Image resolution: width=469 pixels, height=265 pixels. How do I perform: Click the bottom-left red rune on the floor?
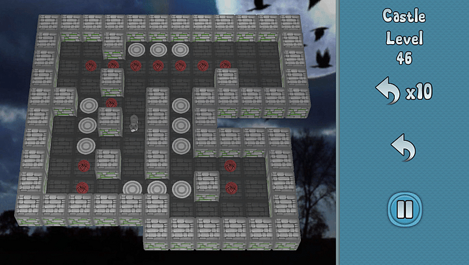(x=82, y=188)
